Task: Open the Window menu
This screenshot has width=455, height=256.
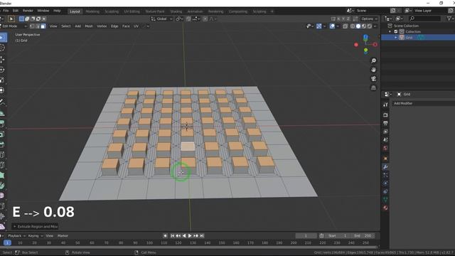Action: pyautogui.click(x=43, y=11)
